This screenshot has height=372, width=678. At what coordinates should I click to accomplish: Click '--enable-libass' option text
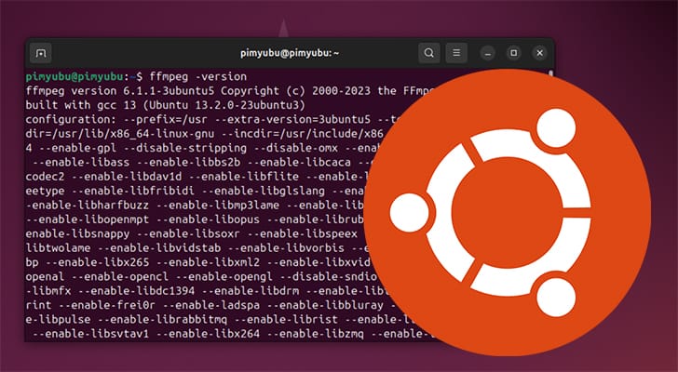click(x=81, y=162)
